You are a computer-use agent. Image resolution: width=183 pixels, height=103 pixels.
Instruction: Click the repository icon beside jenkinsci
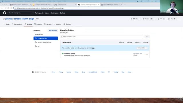(4, 19)
